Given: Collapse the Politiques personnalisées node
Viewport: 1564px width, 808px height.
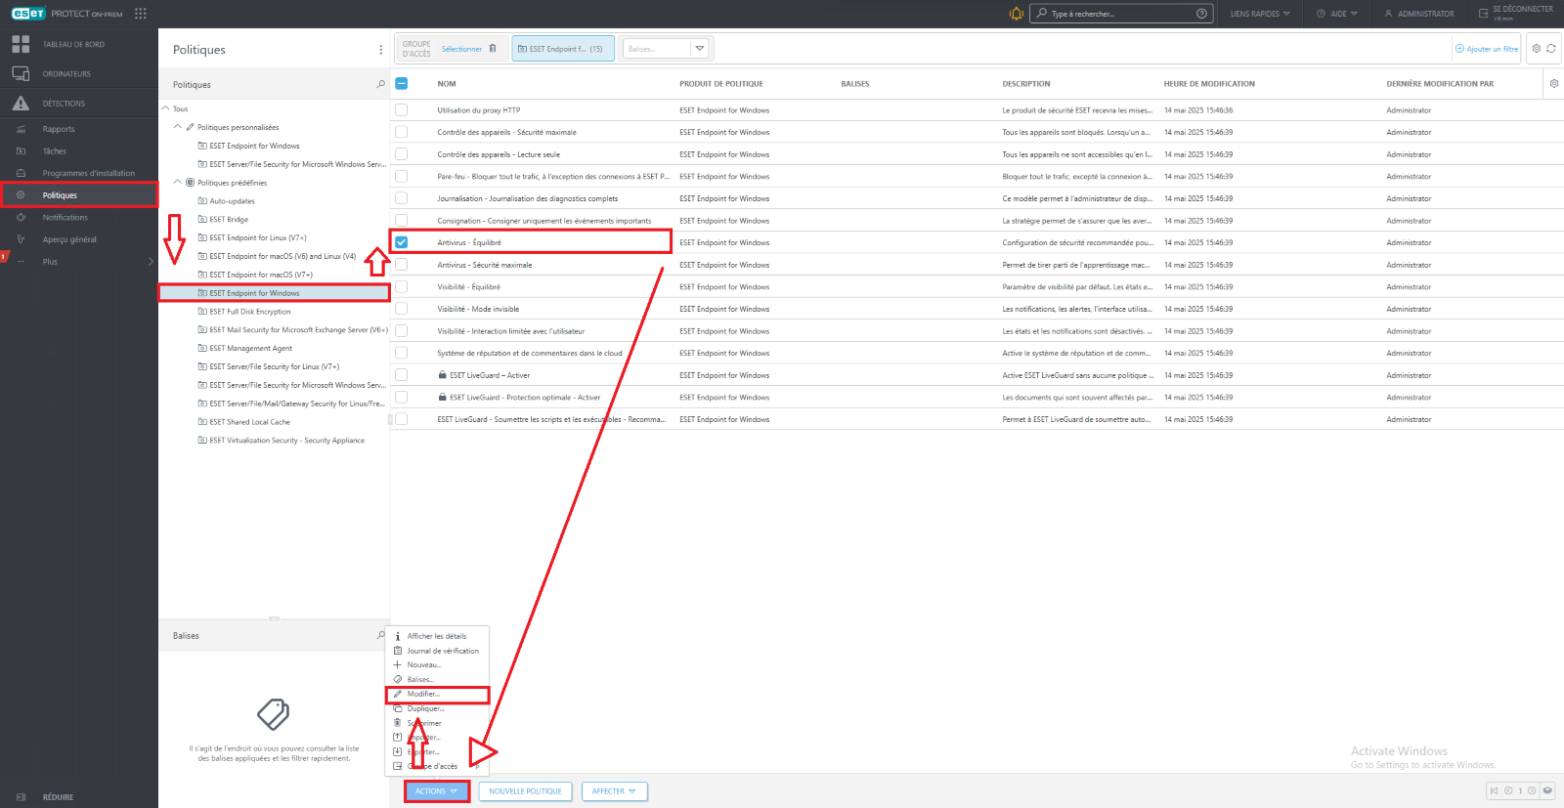Looking at the screenshot, I should tap(178, 127).
